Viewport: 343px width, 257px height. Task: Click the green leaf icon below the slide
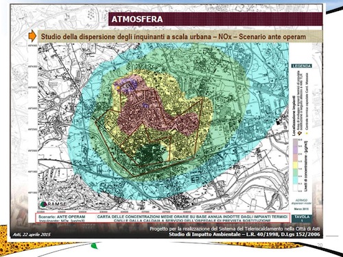coord(94,246)
